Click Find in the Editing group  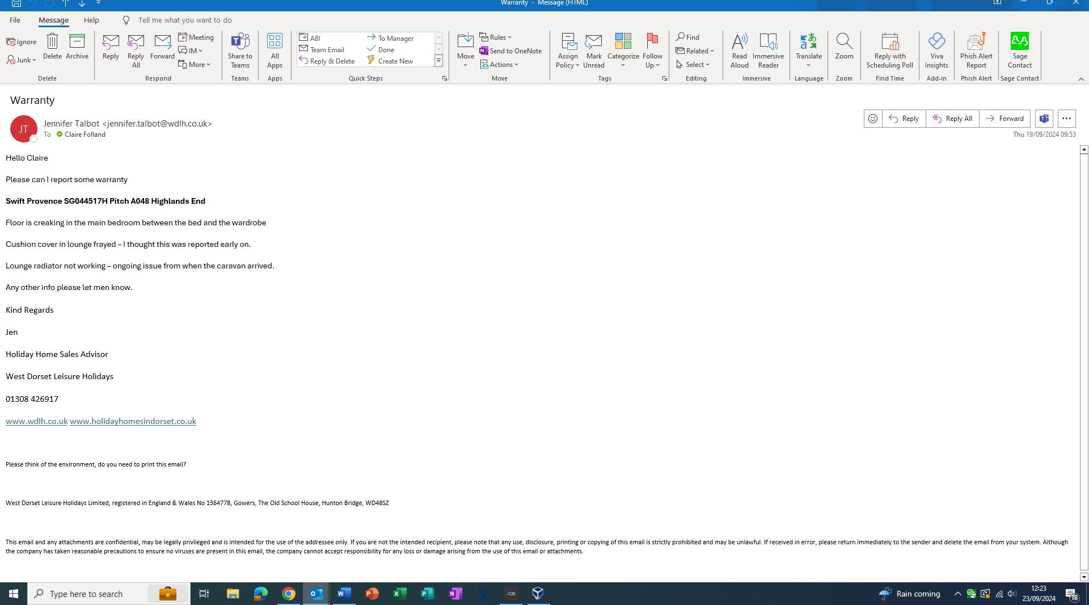[x=687, y=37]
